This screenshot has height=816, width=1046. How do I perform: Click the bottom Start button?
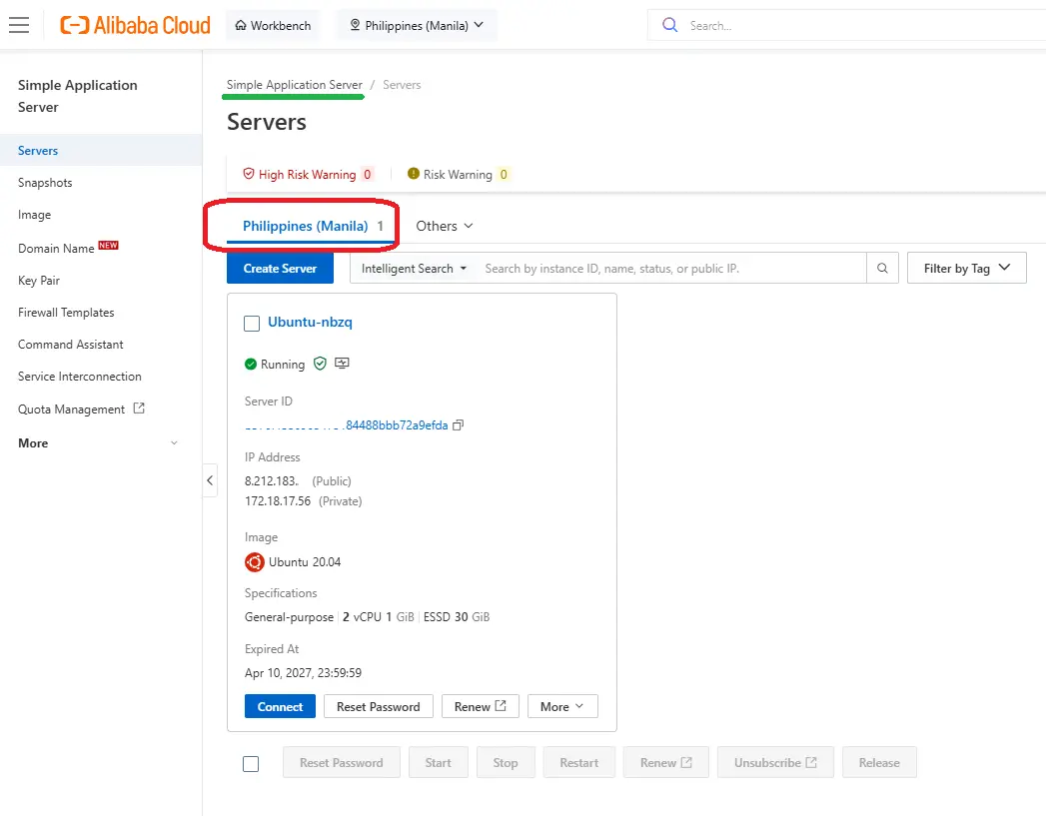(439, 763)
